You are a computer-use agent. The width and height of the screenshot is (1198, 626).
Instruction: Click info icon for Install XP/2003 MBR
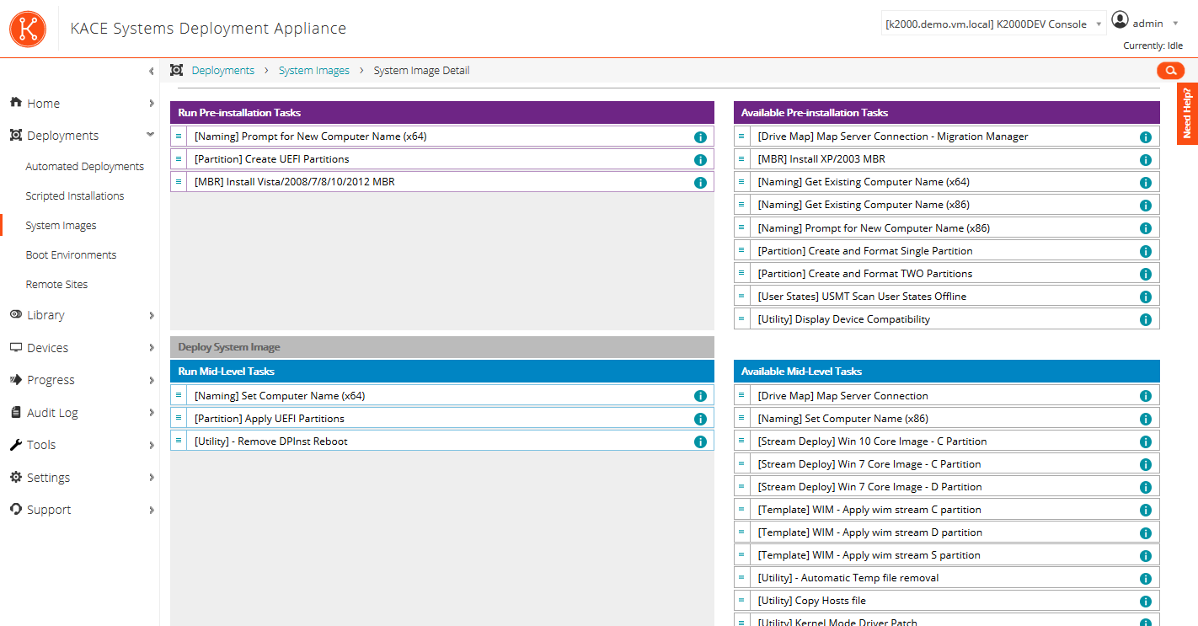[1146, 160]
